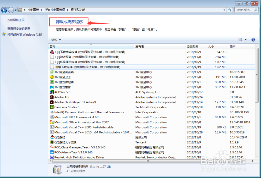Click the QQ游戏 program icon
This screenshot has width=261, height=178.
[52, 137]
